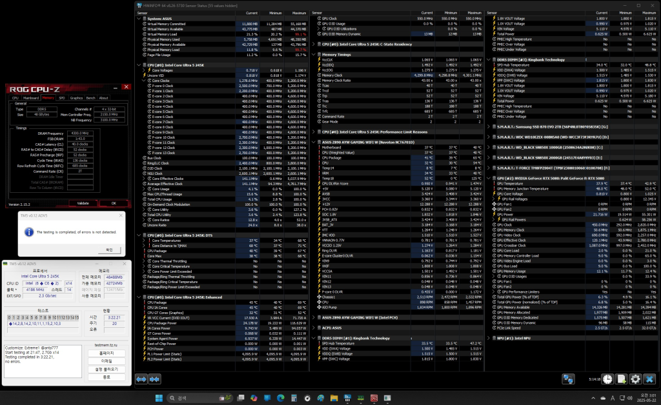Image resolution: width=661 pixels, height=405 pixels.
Task: Click OK in the ROG CPU-Z window
Action: coord(114,203)
